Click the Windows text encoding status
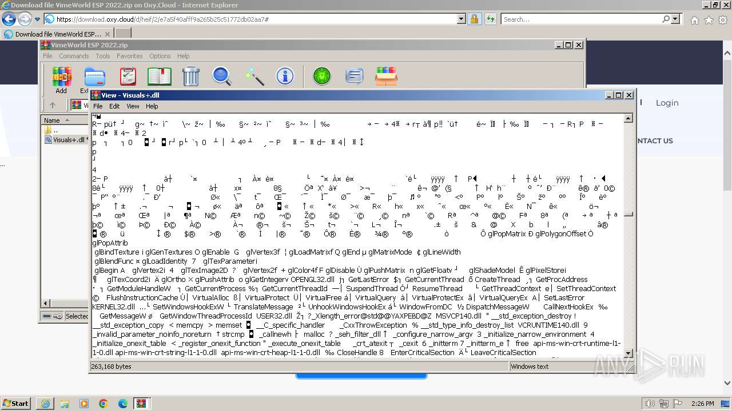The width and height of the screenshot is (732, 411). click(530, 366)
